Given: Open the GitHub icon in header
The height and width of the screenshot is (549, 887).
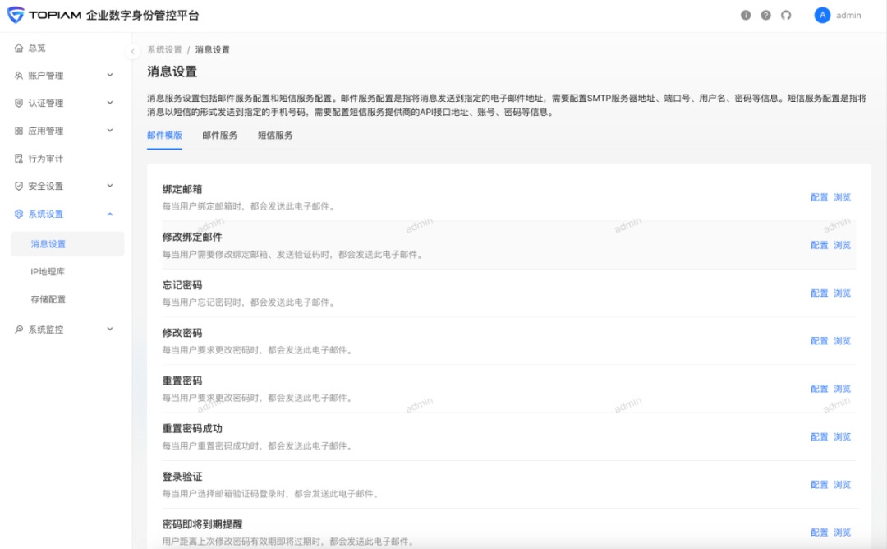Looking at the screenshot, I should 786,16.
